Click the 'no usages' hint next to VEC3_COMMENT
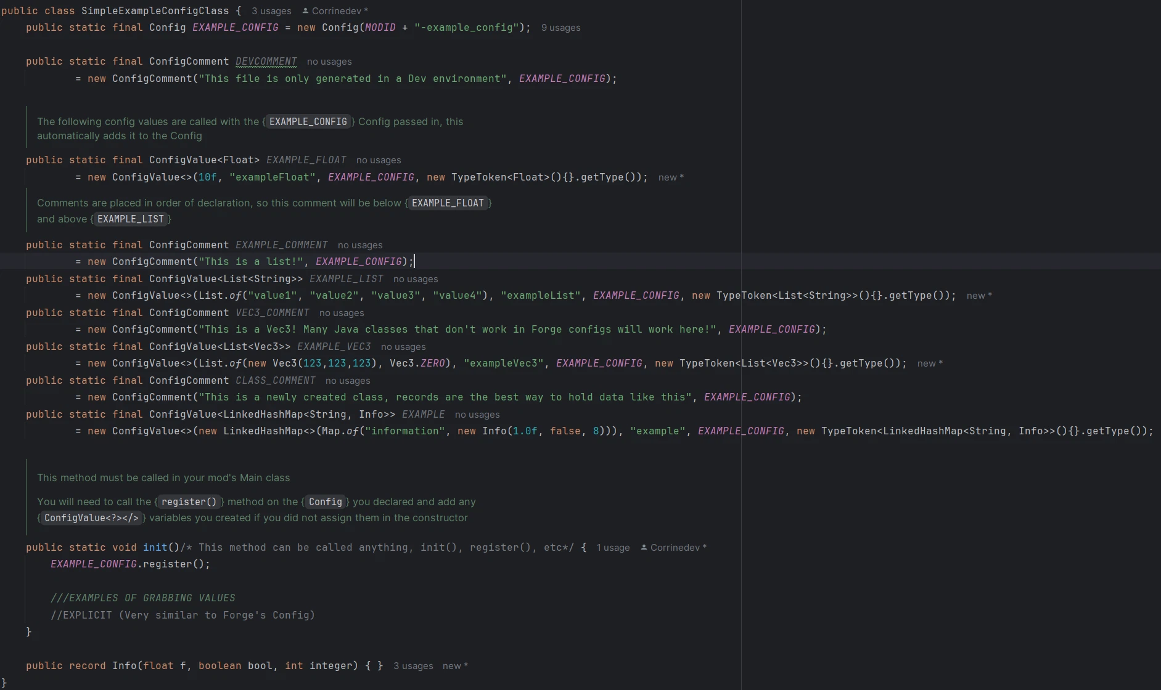1161x690 pixels. (342, 313)
